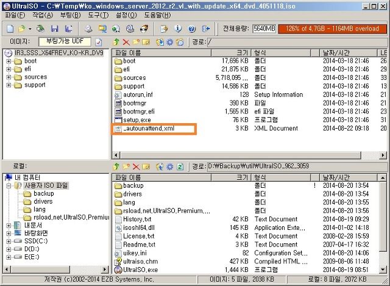Click the 전체용량 5640MB field
390x286 pixels.
point(264,29)
